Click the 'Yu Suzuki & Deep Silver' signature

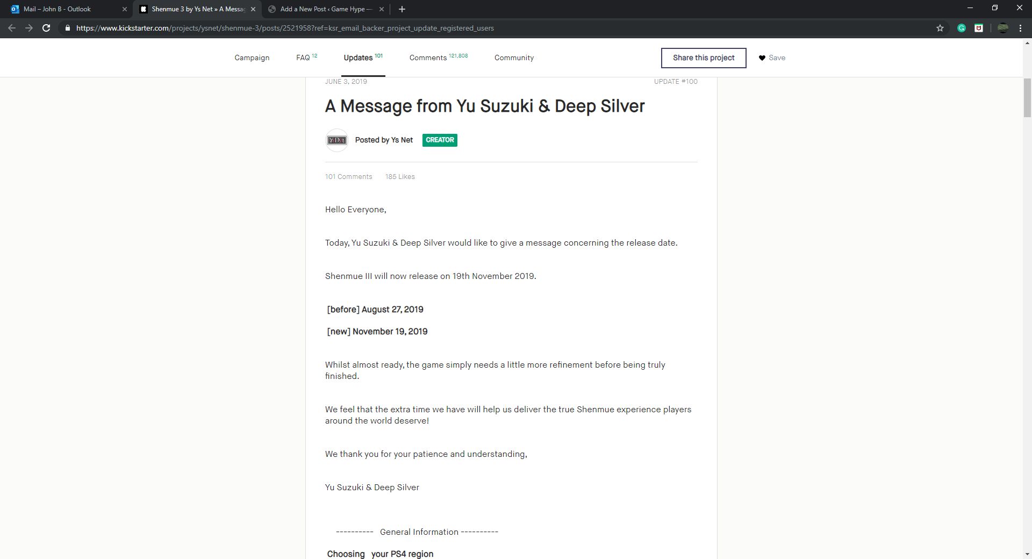click(372, 488)
